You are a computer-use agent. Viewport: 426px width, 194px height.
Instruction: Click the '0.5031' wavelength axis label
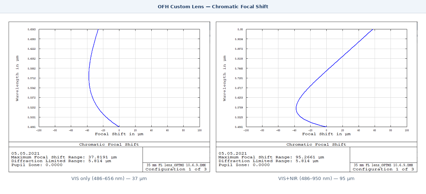pyautogui.click(x=32, y=117)
